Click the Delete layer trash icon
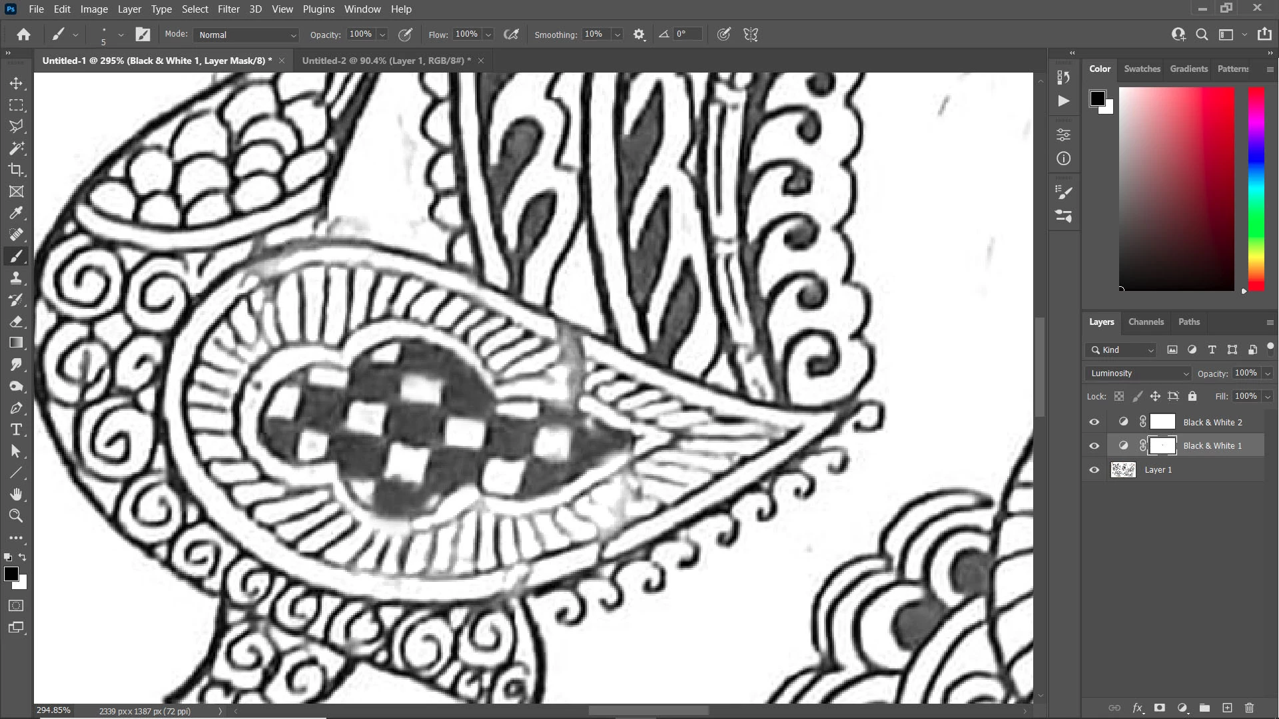 click(x=1250, y=708)
